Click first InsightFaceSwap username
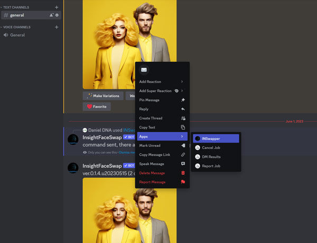 102,137
